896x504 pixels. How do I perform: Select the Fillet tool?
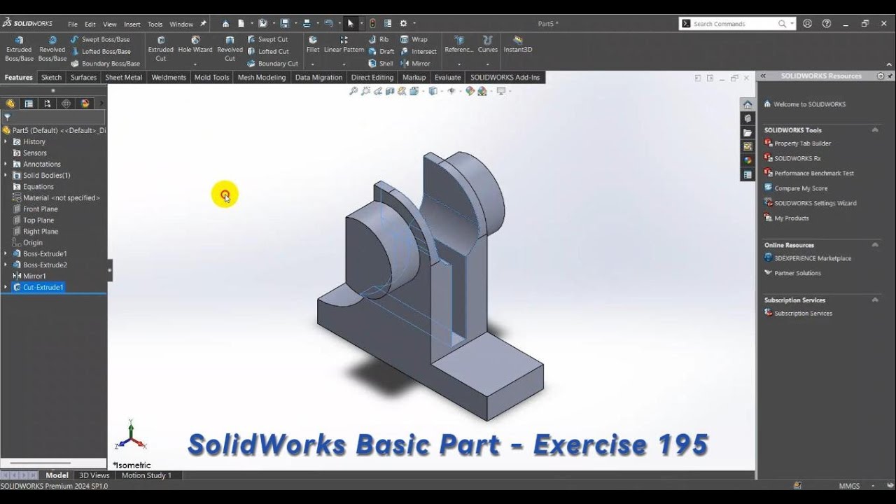(x=313, y=45)
